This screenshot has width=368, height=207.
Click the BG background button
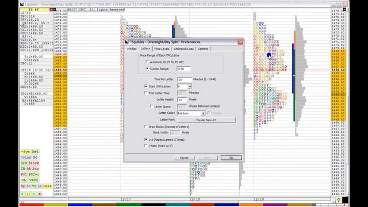(x=35, y=158)
